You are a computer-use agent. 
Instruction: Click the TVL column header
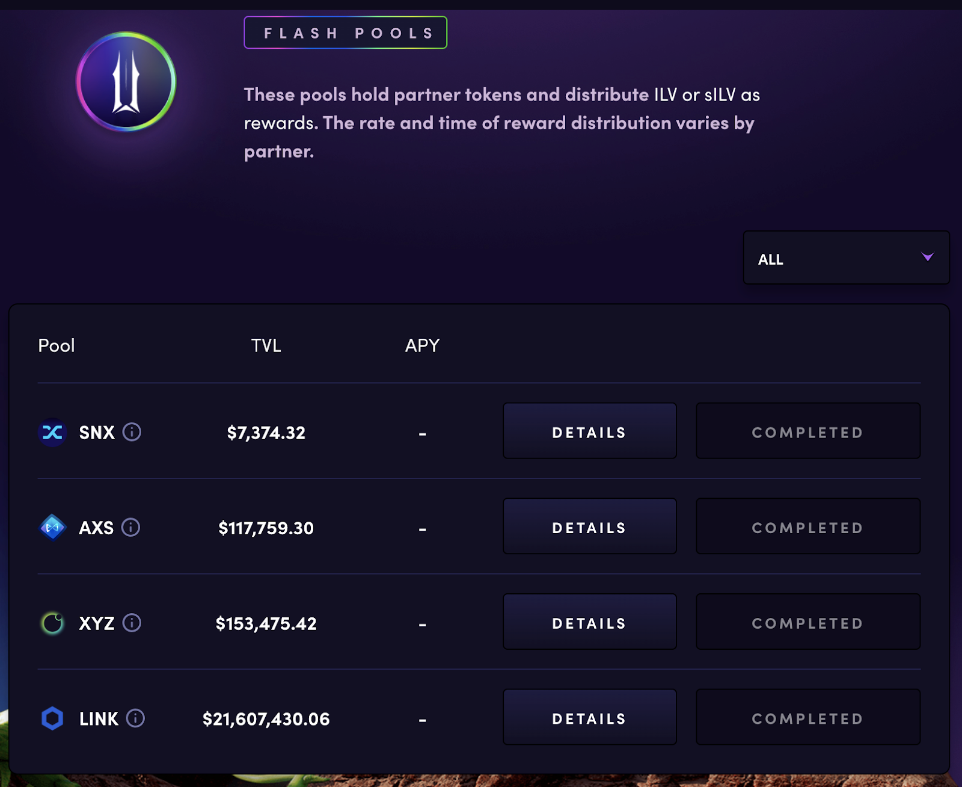pyautogui.click(x=266, y=345)
